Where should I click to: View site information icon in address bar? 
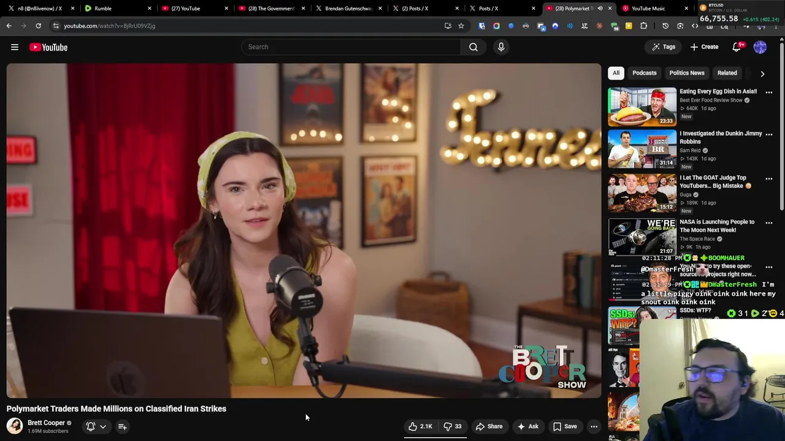coord(56,26)
